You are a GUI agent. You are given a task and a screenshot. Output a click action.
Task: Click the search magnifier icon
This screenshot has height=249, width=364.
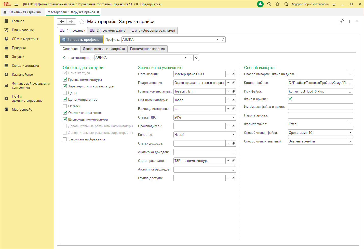click(286, 4)
